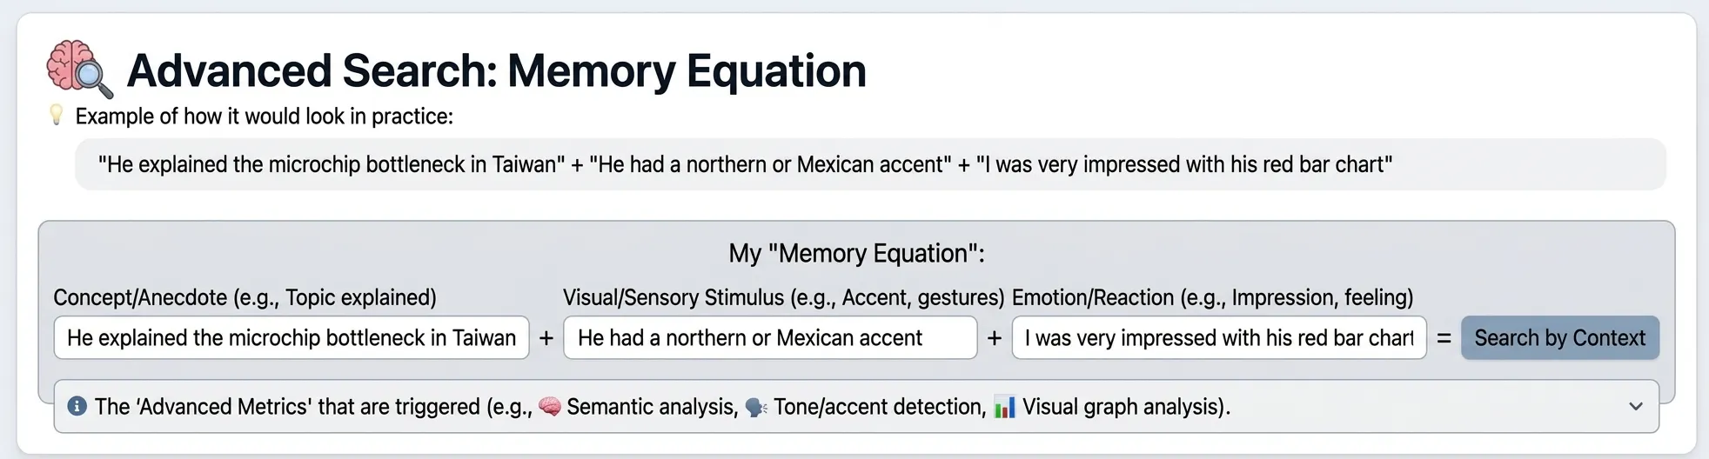Click the plus sign after Concept field
This screenshot has width=1709, height=459.
coord(546,338)
